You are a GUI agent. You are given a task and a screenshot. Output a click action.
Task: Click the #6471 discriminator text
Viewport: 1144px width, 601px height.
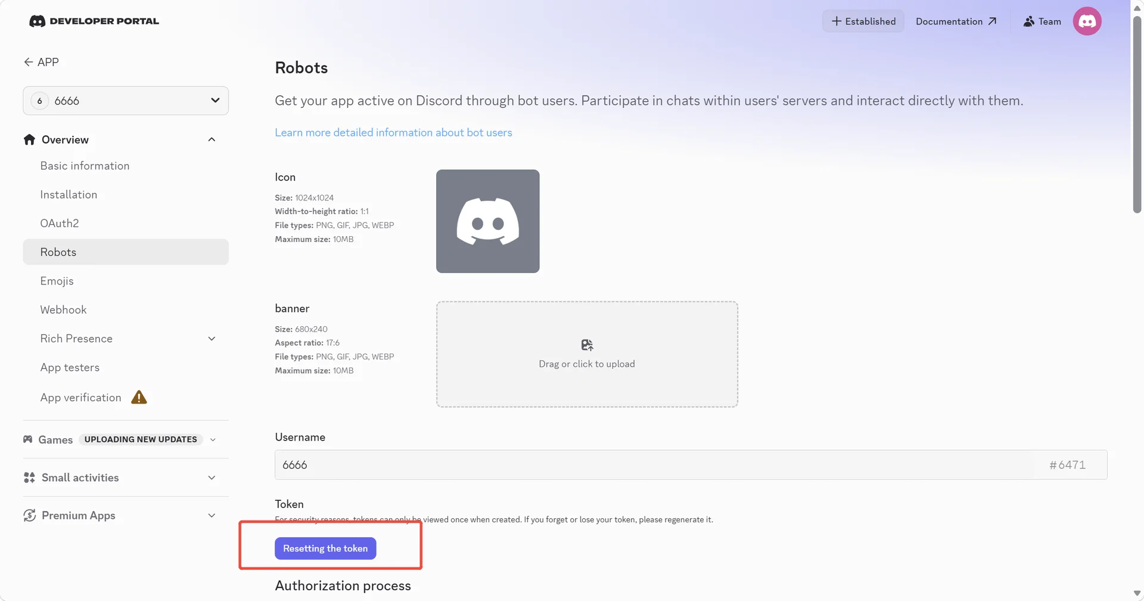coord(1067,465)
